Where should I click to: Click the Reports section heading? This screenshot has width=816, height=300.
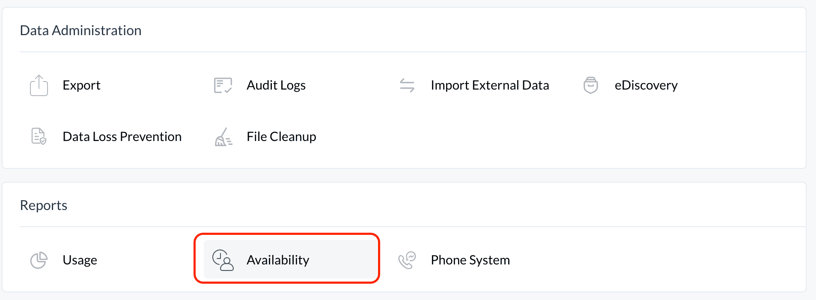[44, 205]
